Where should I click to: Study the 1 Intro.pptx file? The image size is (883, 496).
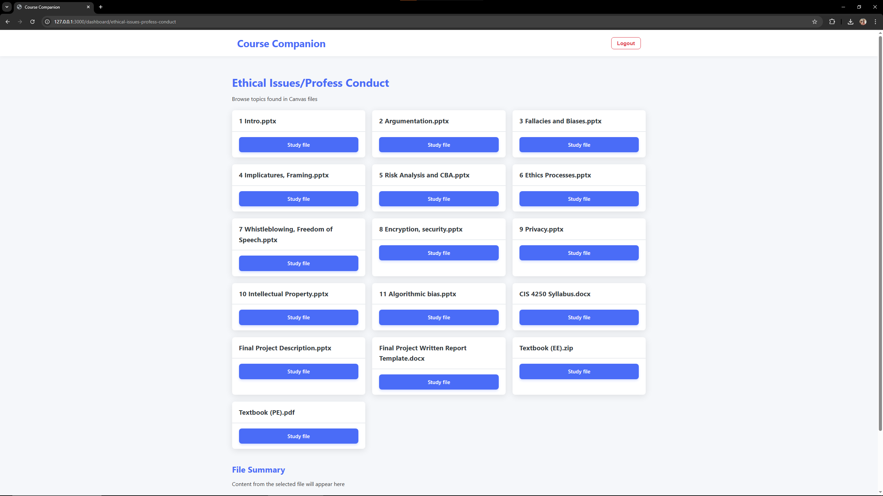coord(298,145)
